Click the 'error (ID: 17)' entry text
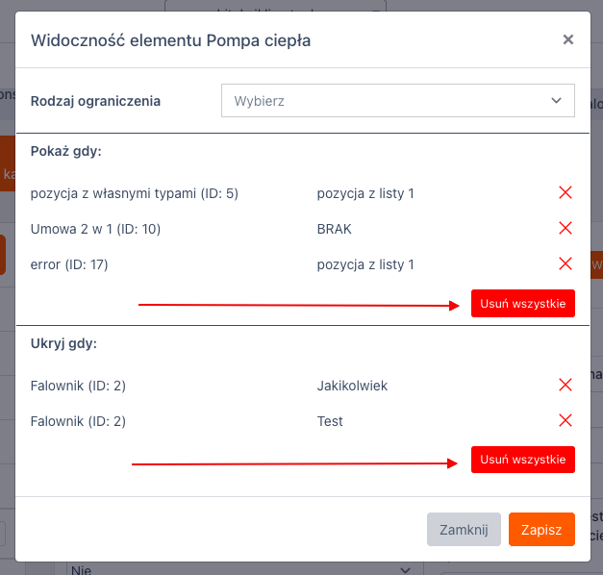This screenshot has height=575, width=603. tap(69, 264)
